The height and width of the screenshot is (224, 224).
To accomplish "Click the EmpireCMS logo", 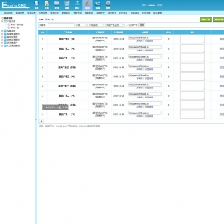I will pos(15,5).
